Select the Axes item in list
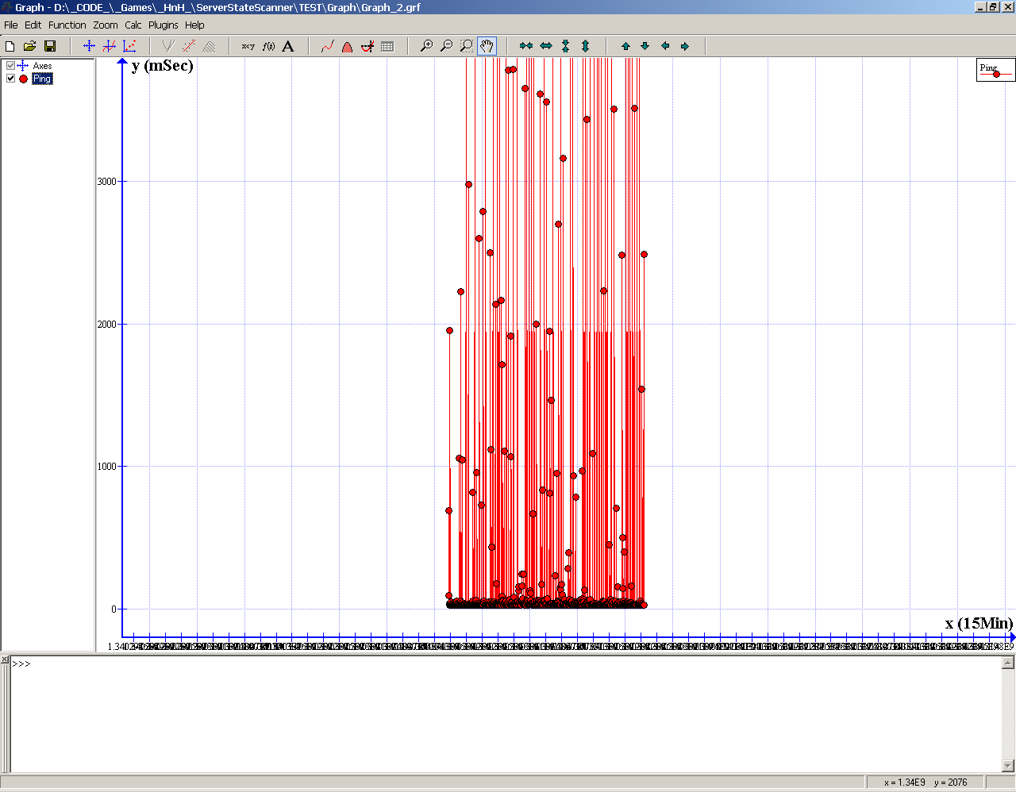This screenshot has width=1016, height=792. coord(42,66)
